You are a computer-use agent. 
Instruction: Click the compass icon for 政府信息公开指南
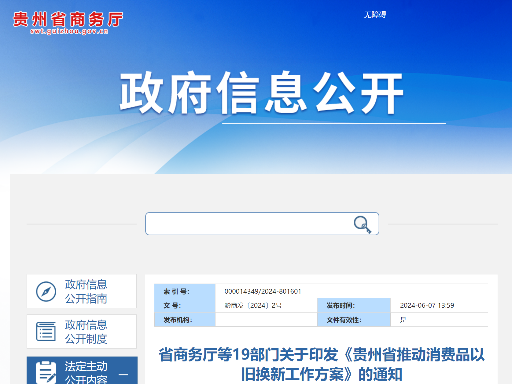coord(46,292)
